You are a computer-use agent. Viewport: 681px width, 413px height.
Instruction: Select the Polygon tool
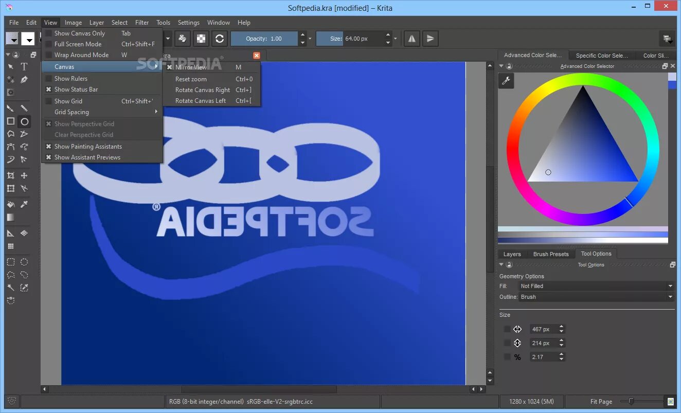click(10, 134)
